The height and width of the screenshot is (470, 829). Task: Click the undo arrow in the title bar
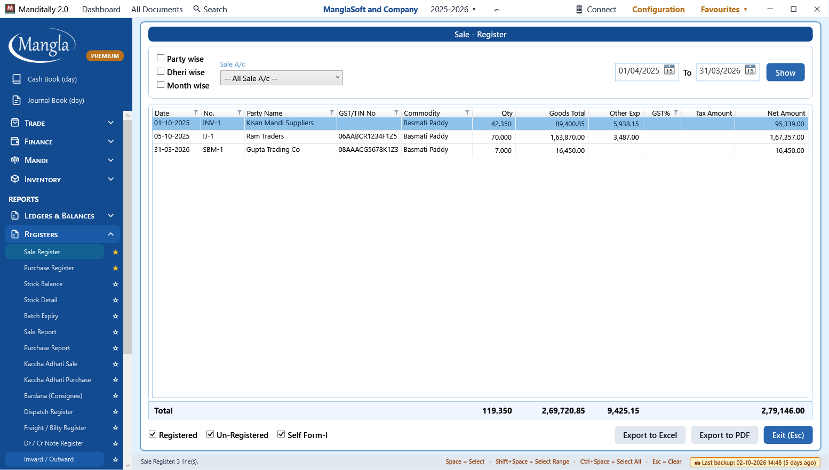(497, 10)
